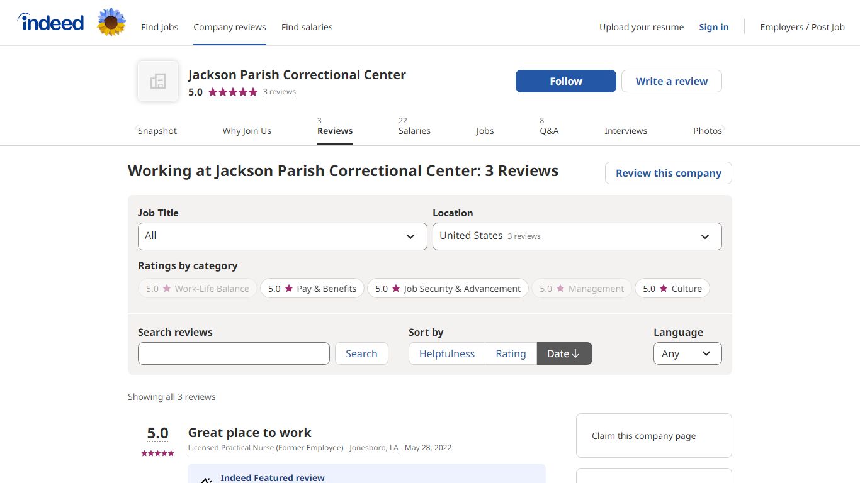Screen dimensions: 860x483
Task: Filter by Culture rating
Action: pos(672,288)
